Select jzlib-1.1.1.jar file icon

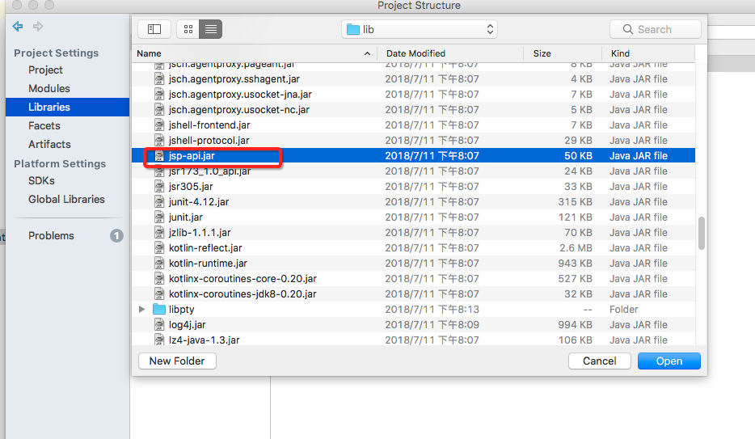[159, 233]
